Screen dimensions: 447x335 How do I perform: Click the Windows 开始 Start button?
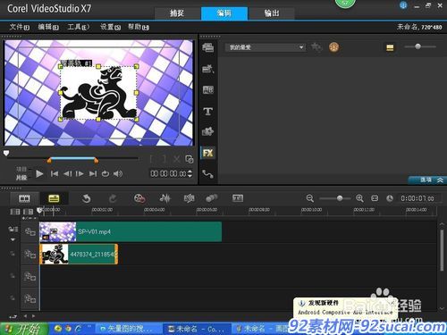click(24, 329)
